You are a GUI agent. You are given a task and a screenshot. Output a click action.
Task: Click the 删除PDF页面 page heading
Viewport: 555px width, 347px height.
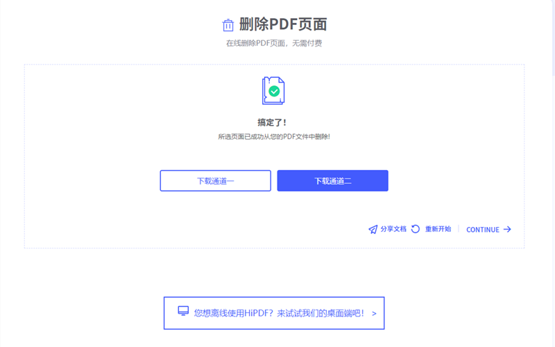click(x=283, y=25)
